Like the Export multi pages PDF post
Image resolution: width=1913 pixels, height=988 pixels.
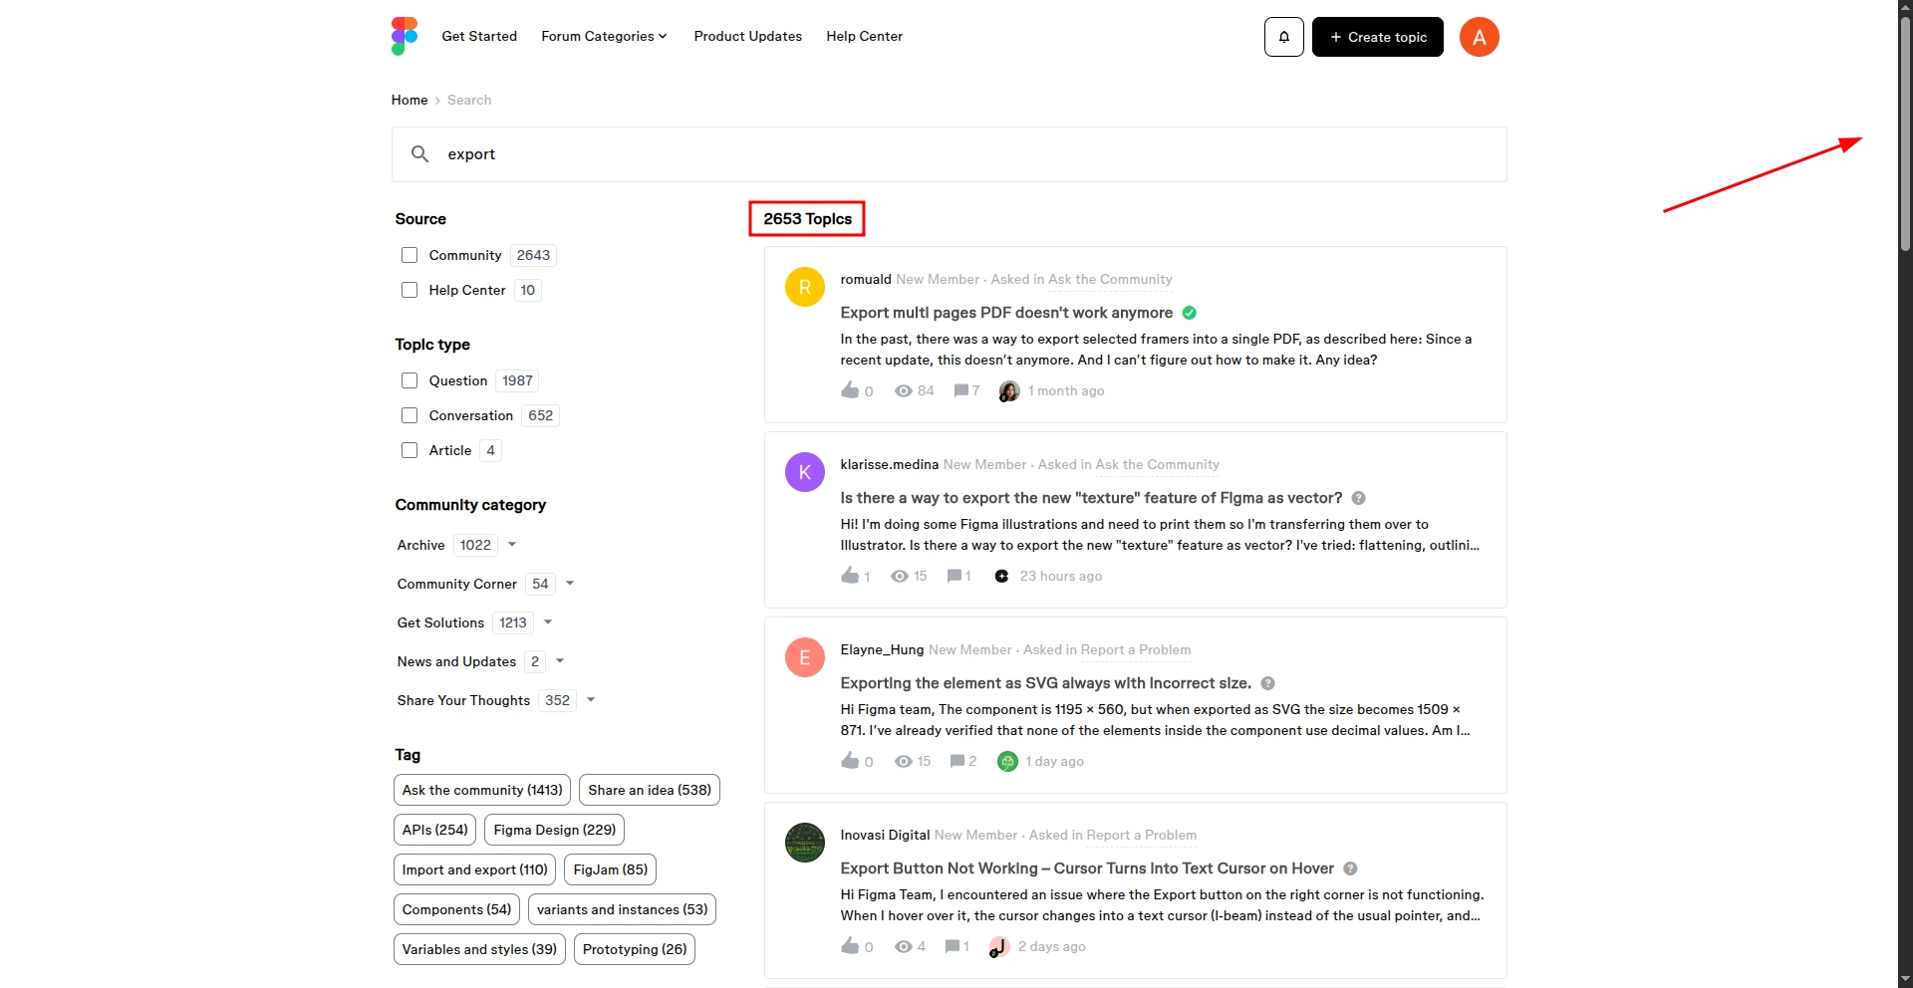pyautogui.click(x=850, y=389)
